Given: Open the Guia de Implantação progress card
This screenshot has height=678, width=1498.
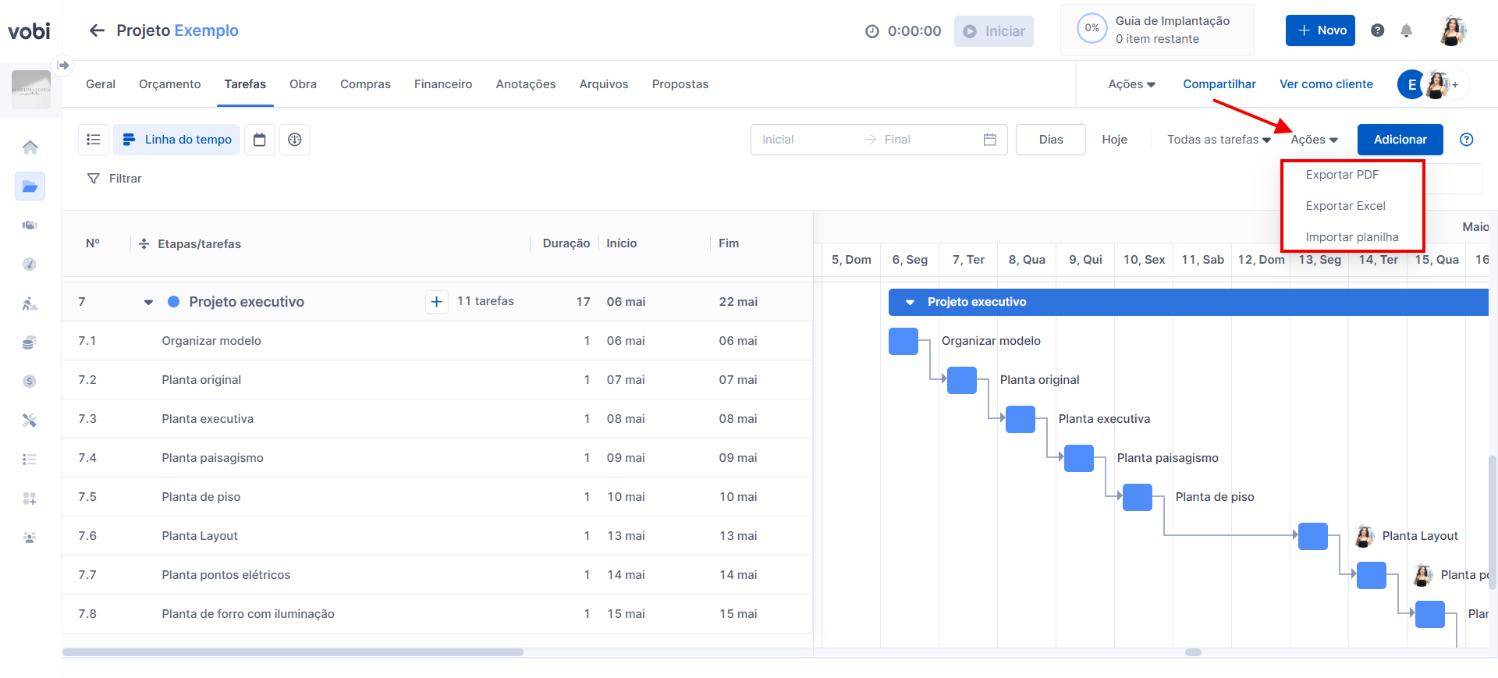Looking at the screenshot, I should coord(1157,30).
